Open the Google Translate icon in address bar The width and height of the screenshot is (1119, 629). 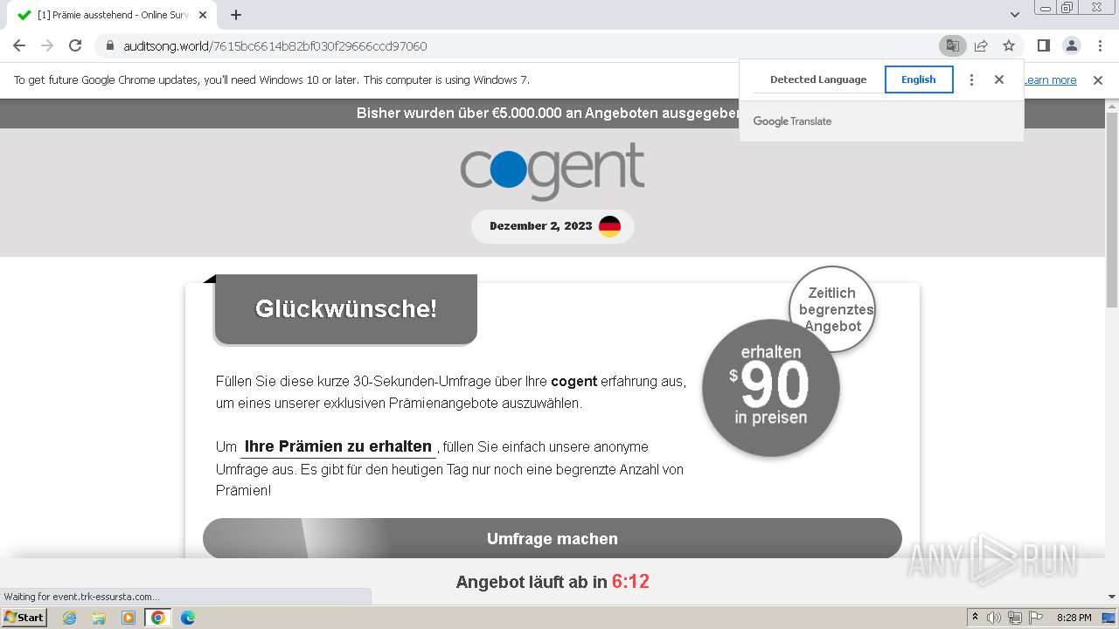point(953,45)
